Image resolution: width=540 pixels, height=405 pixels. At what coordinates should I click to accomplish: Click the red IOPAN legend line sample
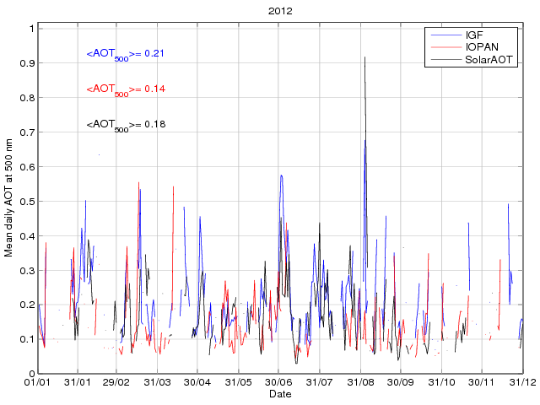pos(446,47)
